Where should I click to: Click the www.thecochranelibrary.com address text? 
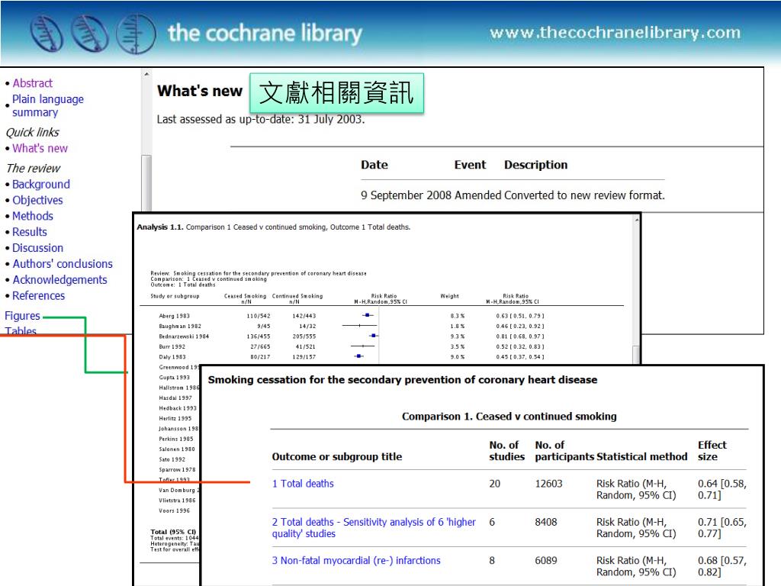[615, 33]
